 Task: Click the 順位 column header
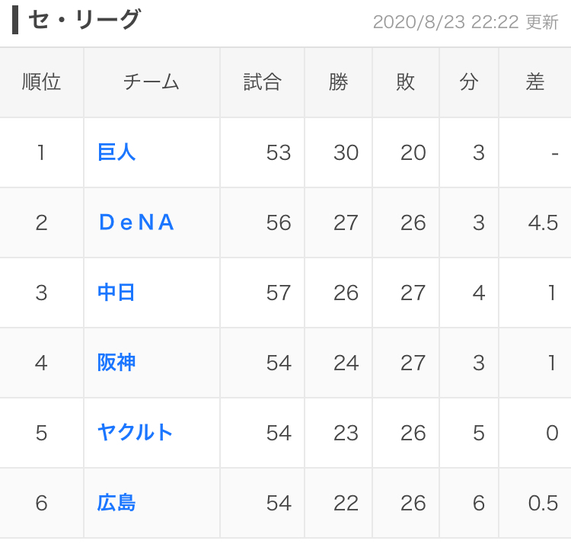coord(41,82)
